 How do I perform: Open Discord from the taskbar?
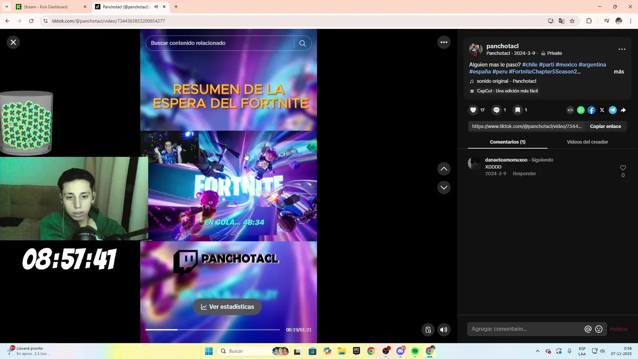(400, 351)
